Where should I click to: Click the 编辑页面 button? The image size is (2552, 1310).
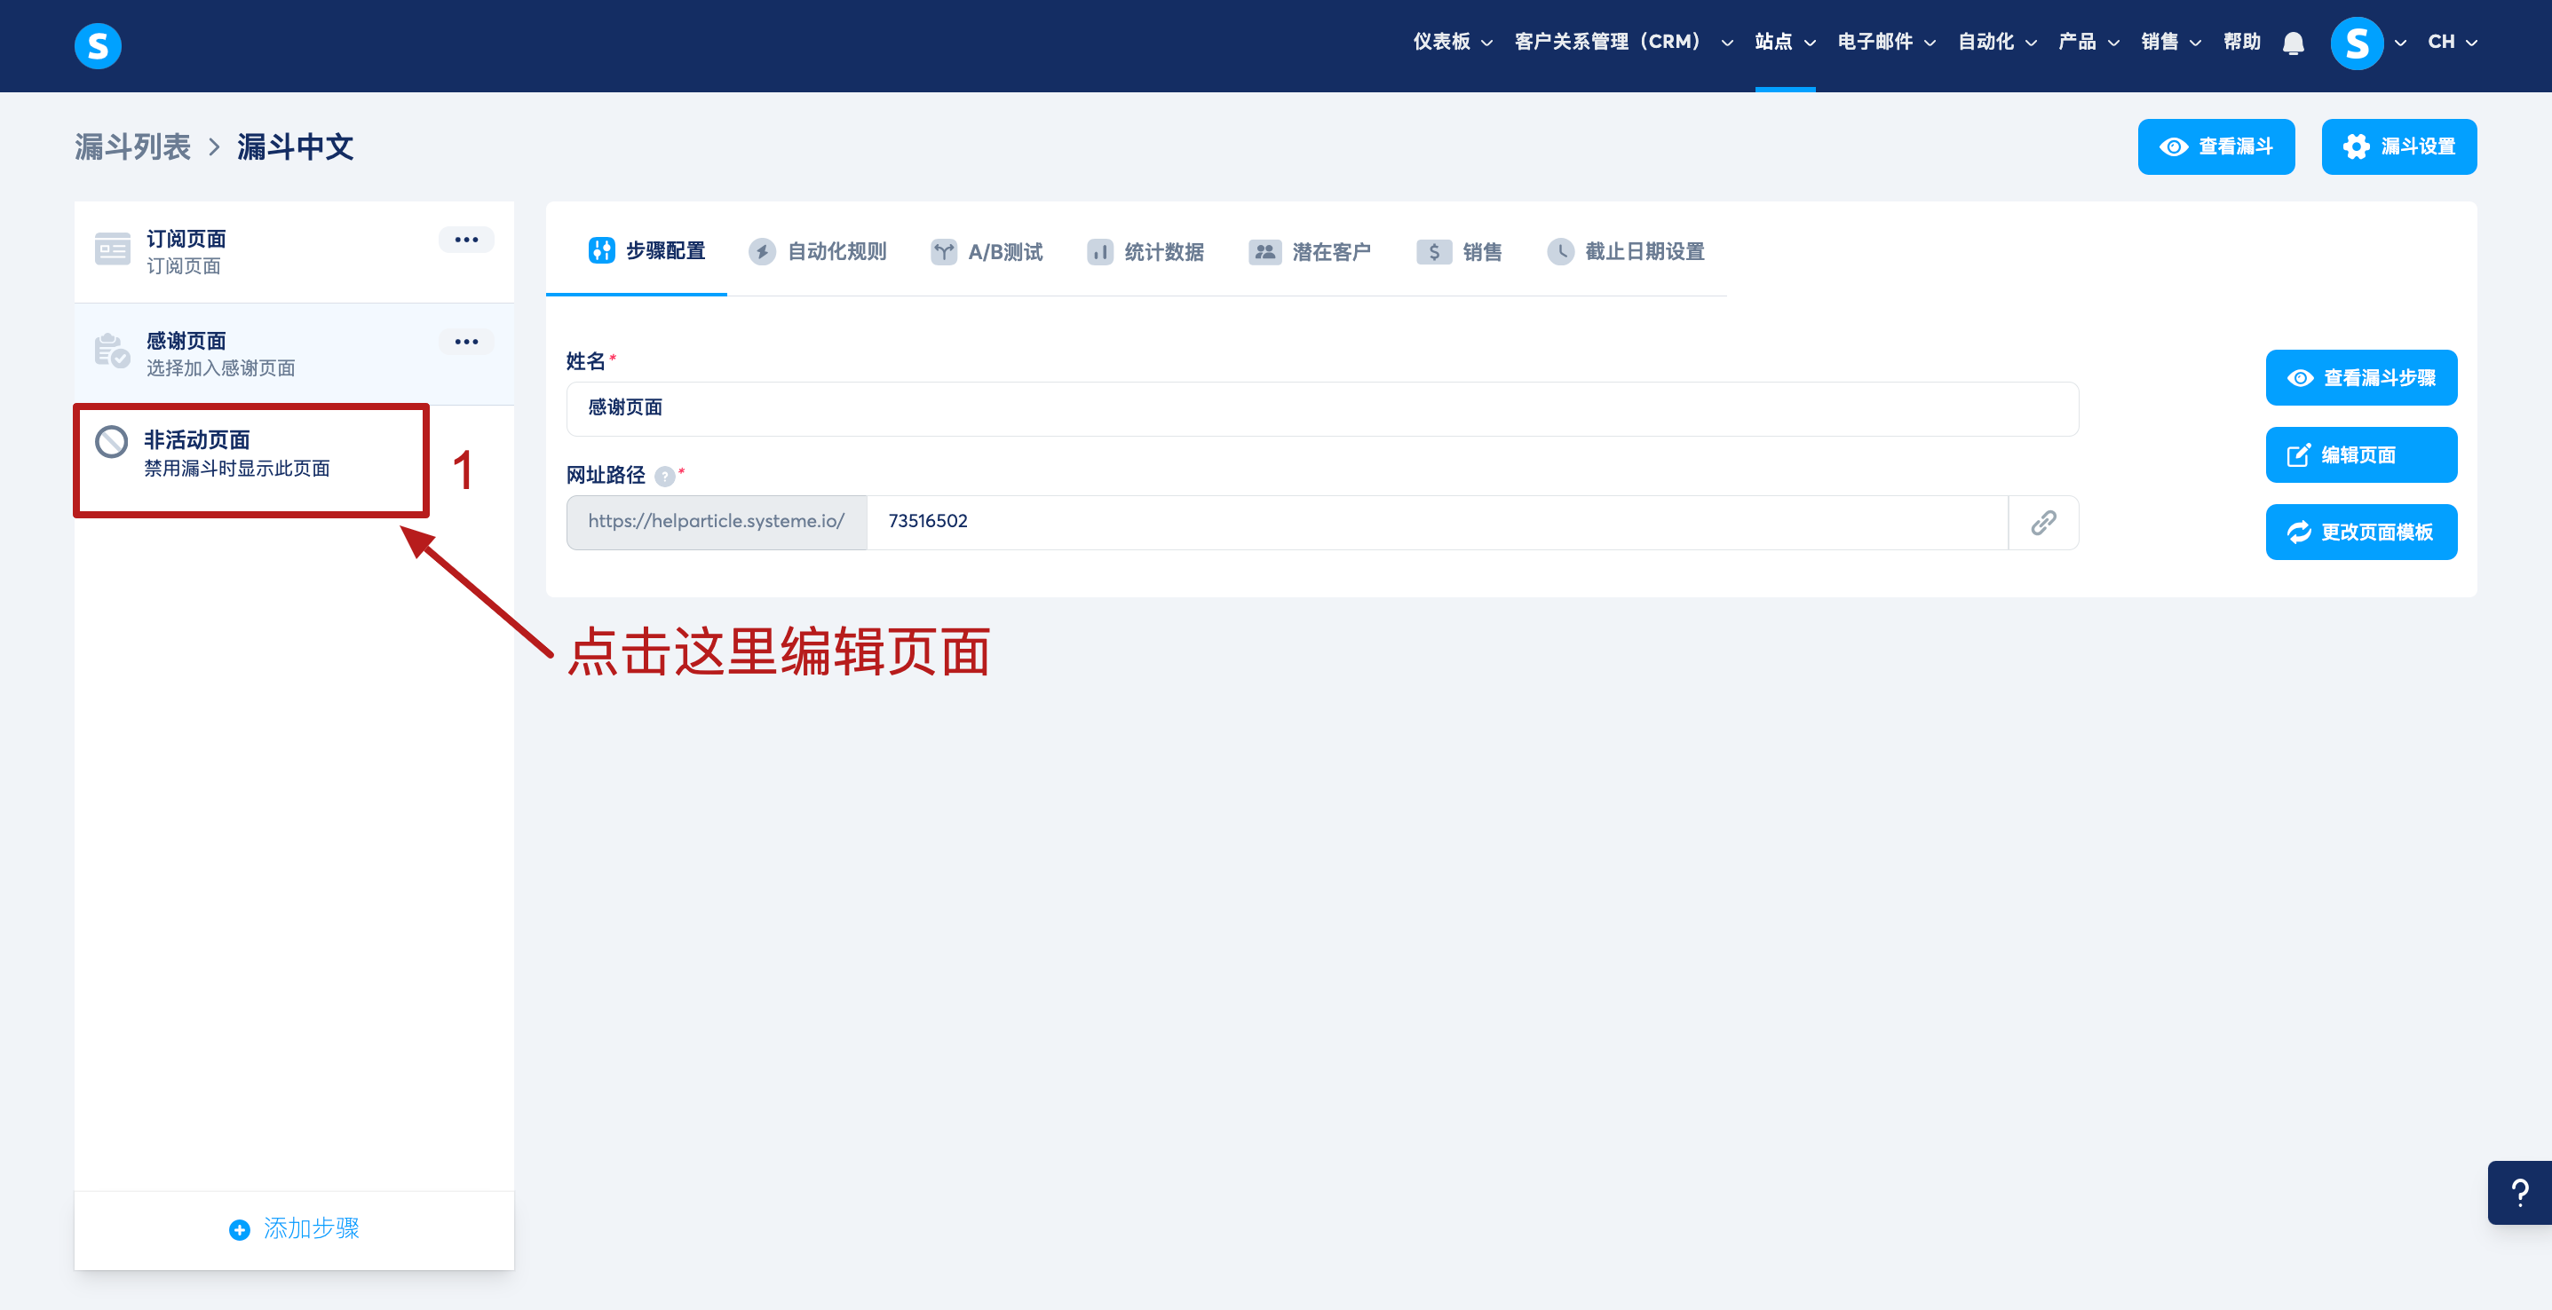(2360, 454)
